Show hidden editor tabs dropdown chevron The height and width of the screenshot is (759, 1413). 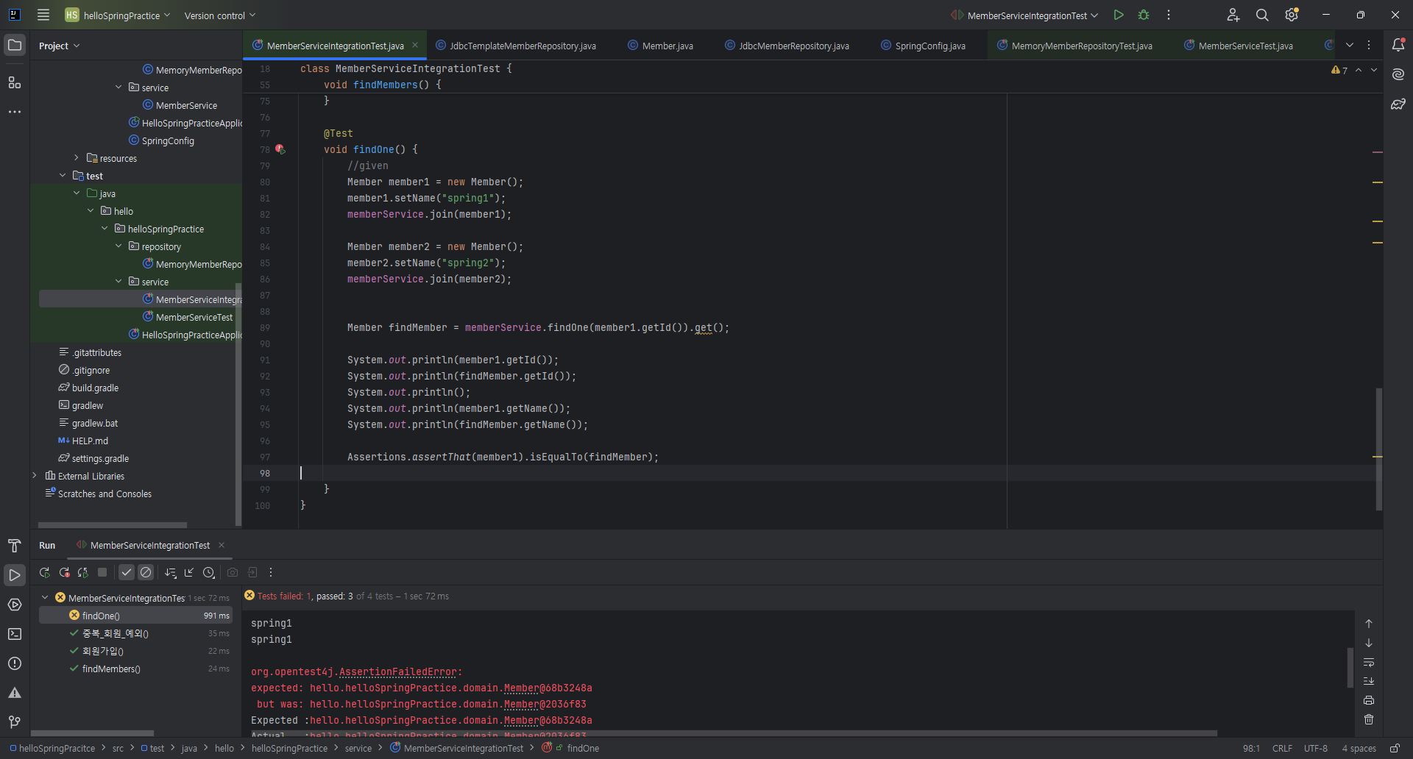pyautogui.click(x=1350, y=45)
